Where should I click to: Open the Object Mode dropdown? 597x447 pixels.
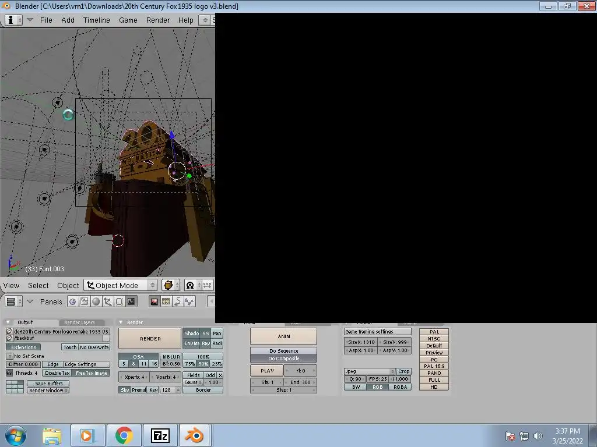click(x=120, y=285)
